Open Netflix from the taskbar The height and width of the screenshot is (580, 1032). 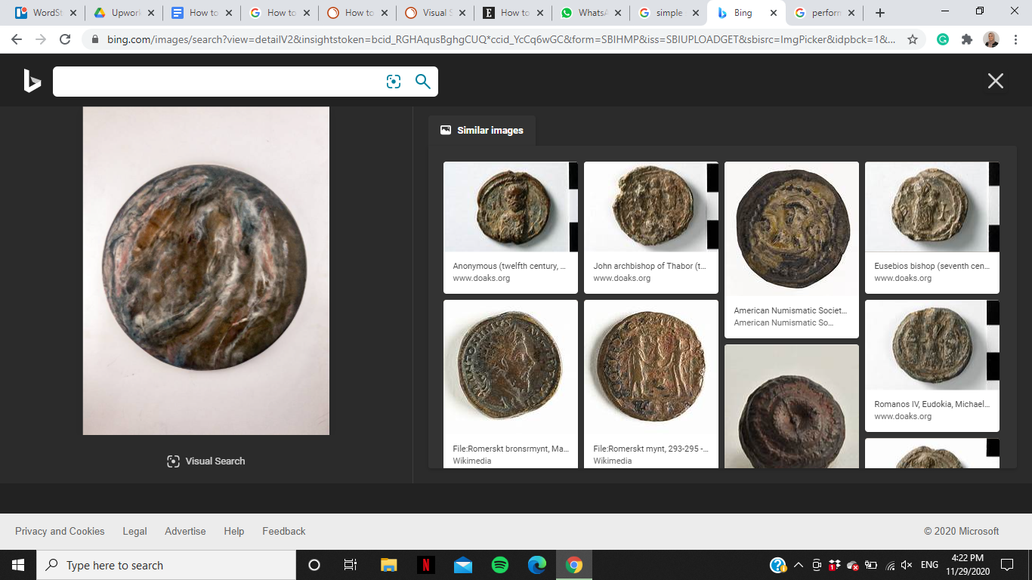[x=425, y=565]
